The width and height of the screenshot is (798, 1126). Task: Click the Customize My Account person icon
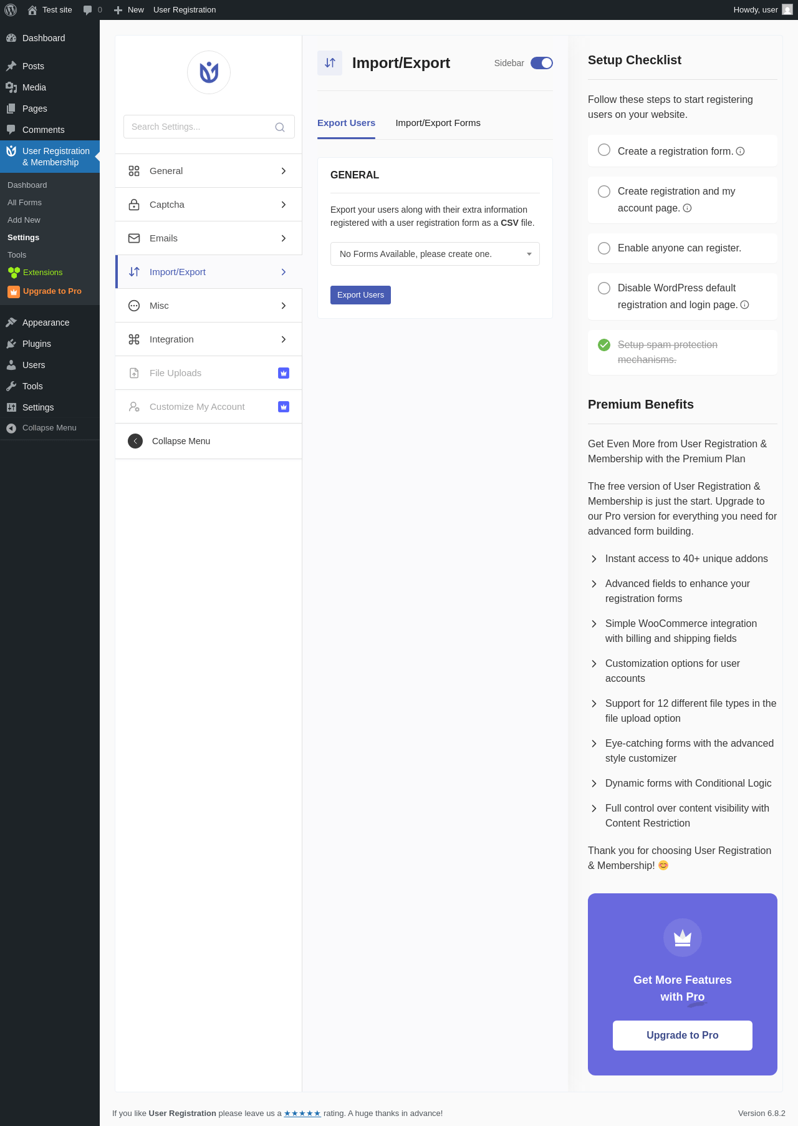point(134,407)
